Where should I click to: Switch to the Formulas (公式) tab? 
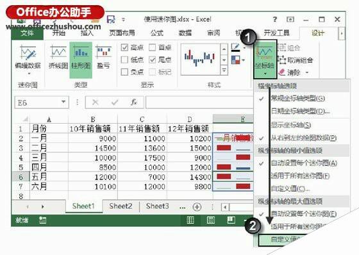[157, 33]
